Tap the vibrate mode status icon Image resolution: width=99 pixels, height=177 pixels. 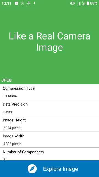coord(73,4)
